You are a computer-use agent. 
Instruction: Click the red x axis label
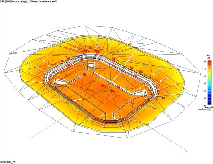(x=186, y=152)
